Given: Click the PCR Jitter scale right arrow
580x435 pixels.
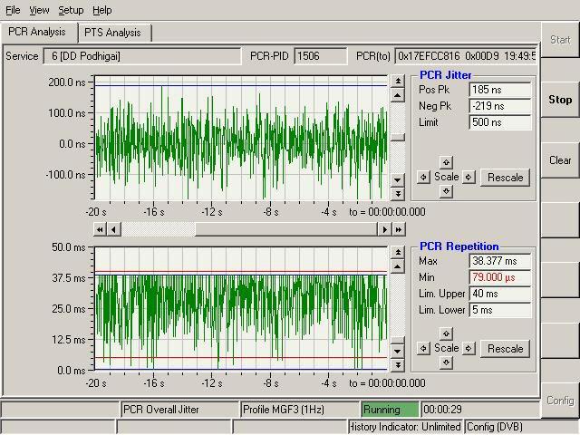Looking at the screenshot, I should pyautogui.click(x=469, y=178).
